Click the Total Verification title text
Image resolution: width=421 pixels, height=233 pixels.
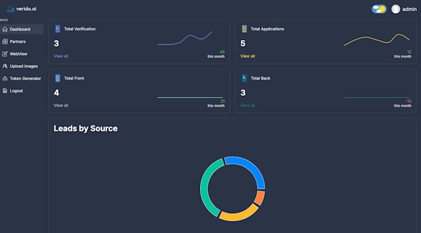80,29
